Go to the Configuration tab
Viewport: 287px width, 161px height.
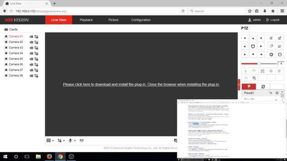point(141,20)
